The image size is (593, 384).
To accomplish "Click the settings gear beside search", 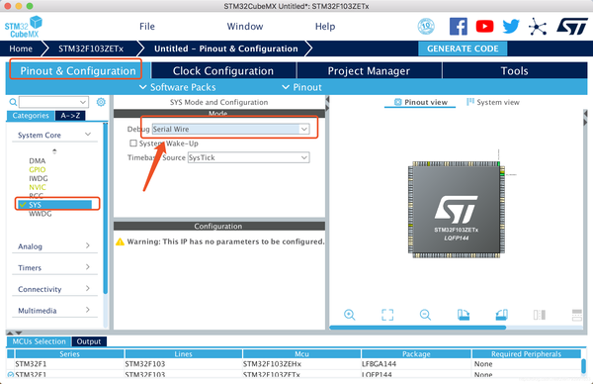I will pyautogui.click(x=101, y=102).
